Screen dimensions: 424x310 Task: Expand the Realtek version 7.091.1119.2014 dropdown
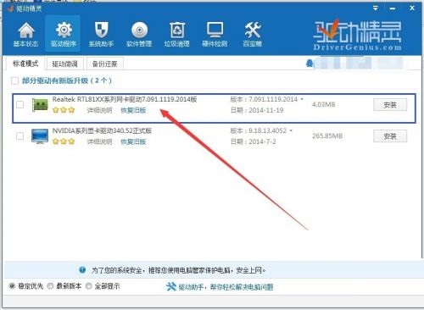click(x=302, y=99)
